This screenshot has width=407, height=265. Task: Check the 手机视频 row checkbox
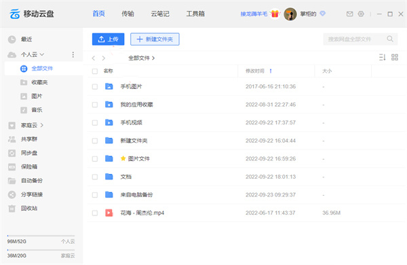pos(95,123)
